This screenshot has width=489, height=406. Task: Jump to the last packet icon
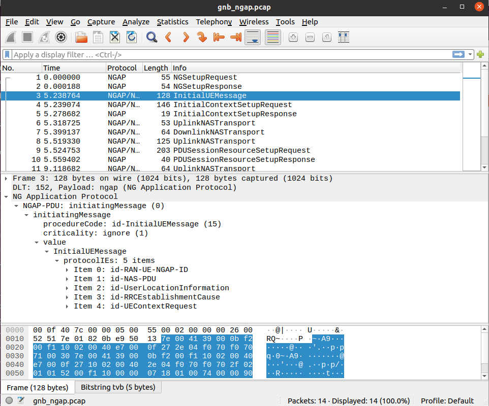(x=236, y=37)
